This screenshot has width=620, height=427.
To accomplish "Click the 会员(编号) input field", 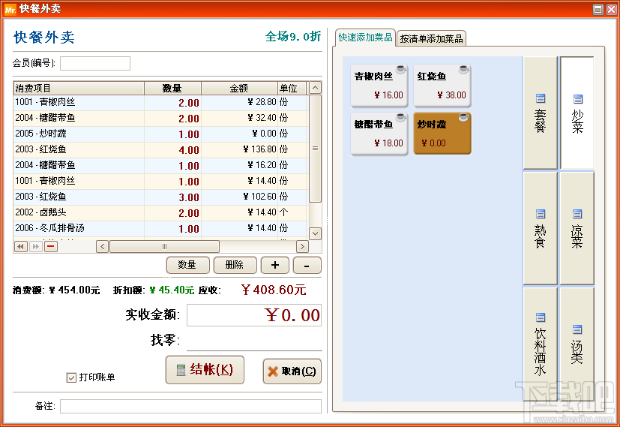I will pos(95,63).
